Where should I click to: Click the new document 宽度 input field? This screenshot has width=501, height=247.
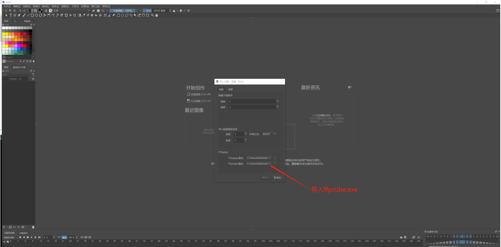[253, 101]
